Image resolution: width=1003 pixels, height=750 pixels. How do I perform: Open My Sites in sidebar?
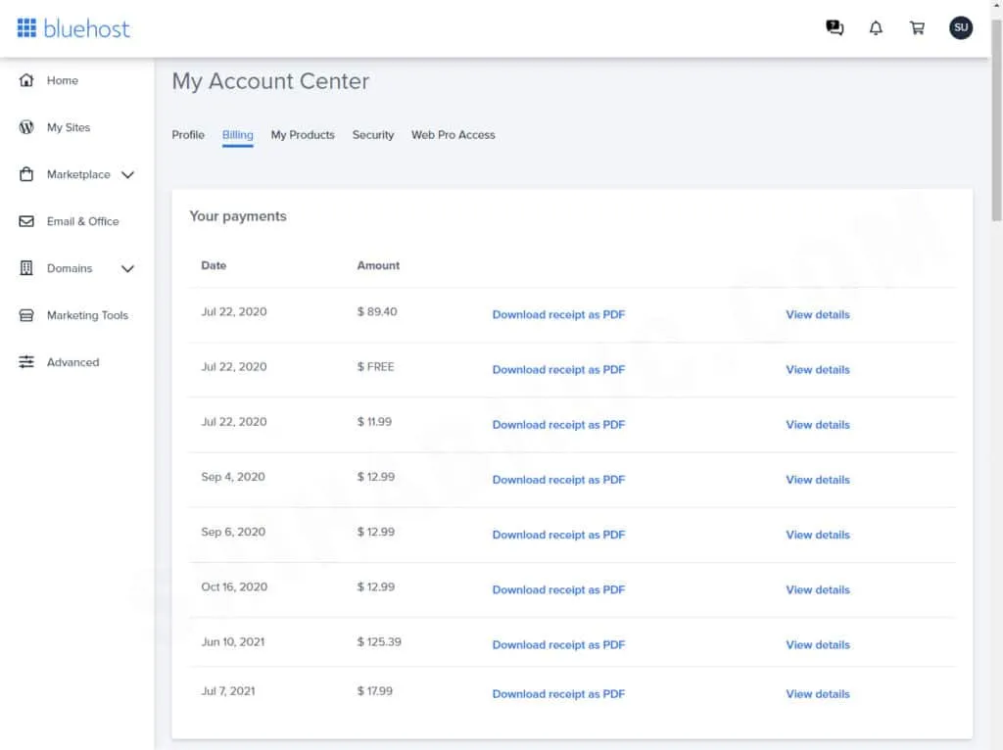[69, 127]
